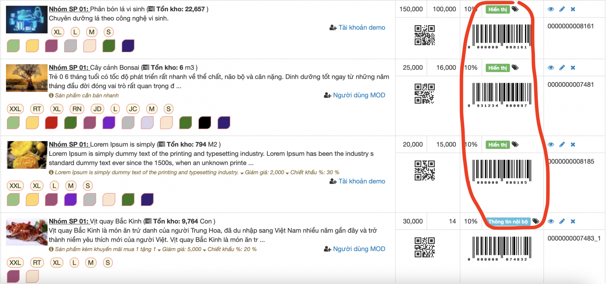Select size XXL for Cây cảnh Bonsai

(15, 109)
